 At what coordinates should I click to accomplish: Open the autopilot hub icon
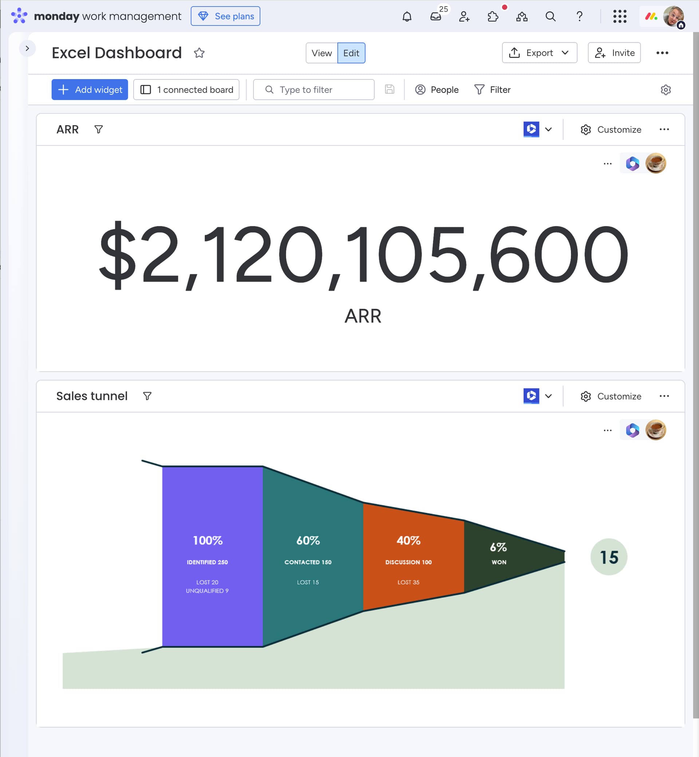click(x=522, y=16)
